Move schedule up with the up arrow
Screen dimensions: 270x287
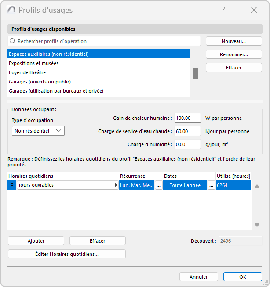point(257,186)
